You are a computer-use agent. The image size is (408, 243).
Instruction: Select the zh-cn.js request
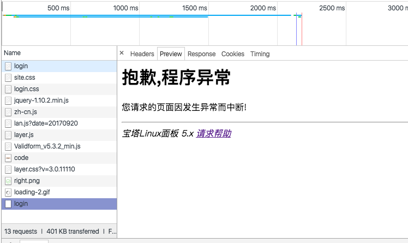[59, 112]
